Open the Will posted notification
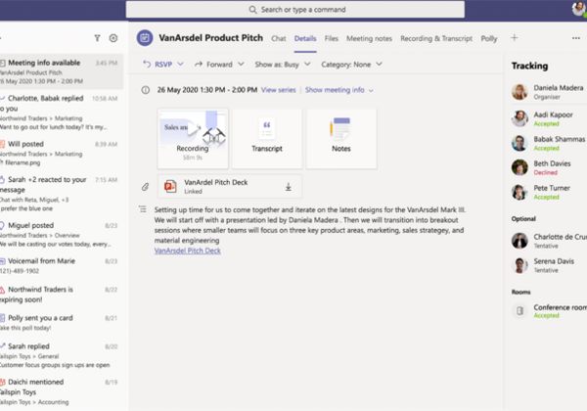The width and height of the screenshot is (587, 411). tap(61, 153)
